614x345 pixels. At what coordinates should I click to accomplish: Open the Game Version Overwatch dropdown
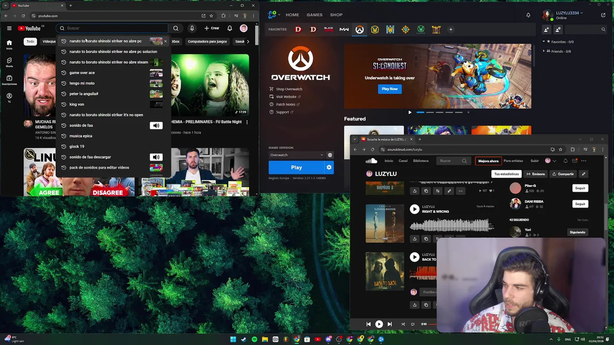point(296,155)
